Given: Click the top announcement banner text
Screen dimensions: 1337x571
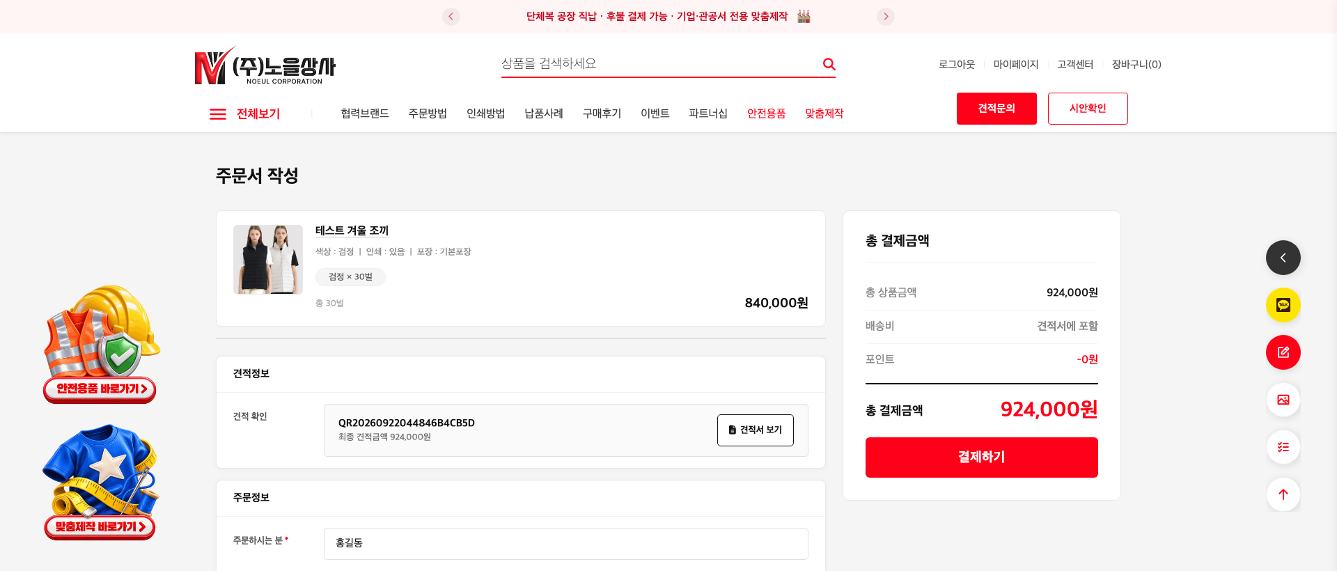Looking at the screenshot, I should (x=657, y=17).
